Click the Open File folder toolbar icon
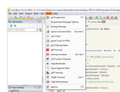The height and width of the screenshot is (92, 120). pos(41,18)
